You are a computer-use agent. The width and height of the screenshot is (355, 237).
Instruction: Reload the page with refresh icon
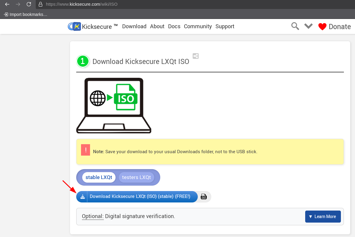pyautogui.click(x=29, y=4)
